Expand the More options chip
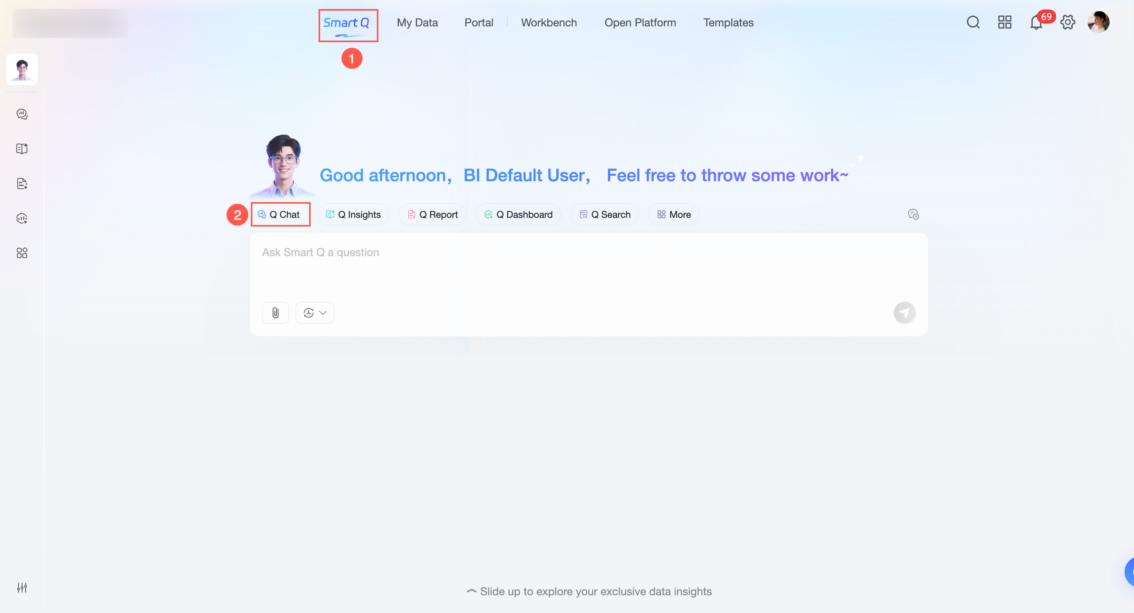 pyautogui.click(x=674, y=214)
